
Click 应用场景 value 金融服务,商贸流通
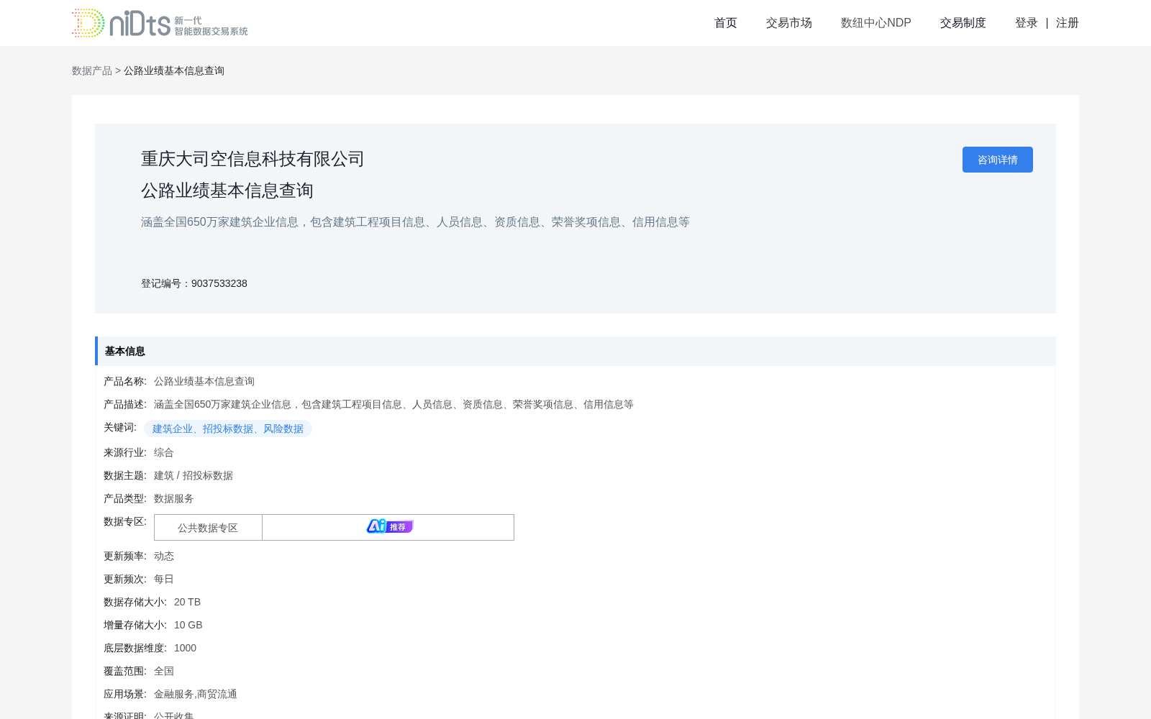coord(196,694)
